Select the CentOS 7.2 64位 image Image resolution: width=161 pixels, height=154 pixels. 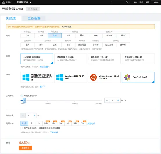tap(138, 77)
